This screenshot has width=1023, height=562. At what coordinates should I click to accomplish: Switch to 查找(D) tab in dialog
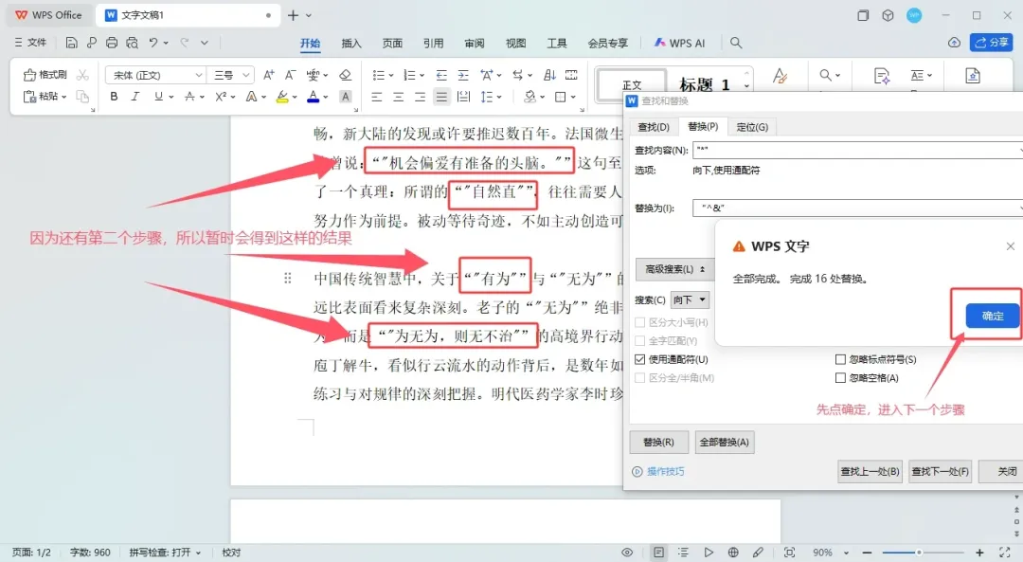[x=653, y=127]
